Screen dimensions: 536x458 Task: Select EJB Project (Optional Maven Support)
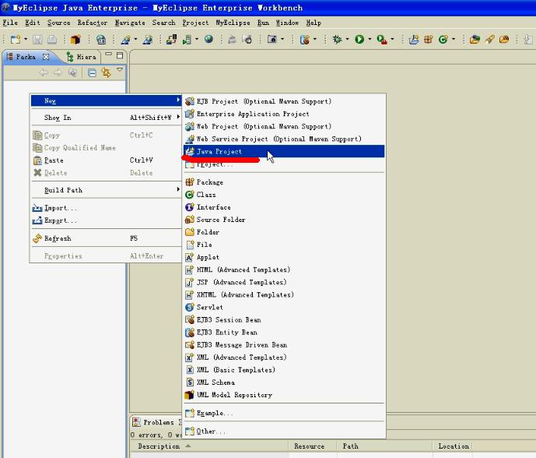click(284, 101)
